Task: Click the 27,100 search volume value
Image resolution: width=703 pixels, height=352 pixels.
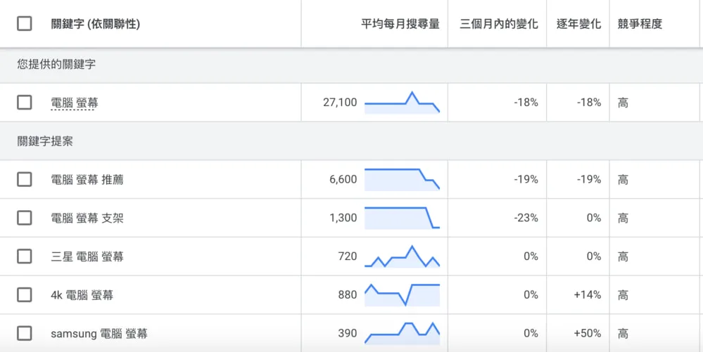Action: pyautogui.click(x=340, y=103)
